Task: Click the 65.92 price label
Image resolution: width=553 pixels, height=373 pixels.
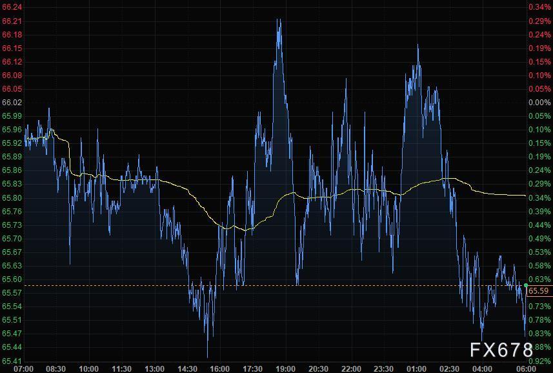Action: pos(12,143)
